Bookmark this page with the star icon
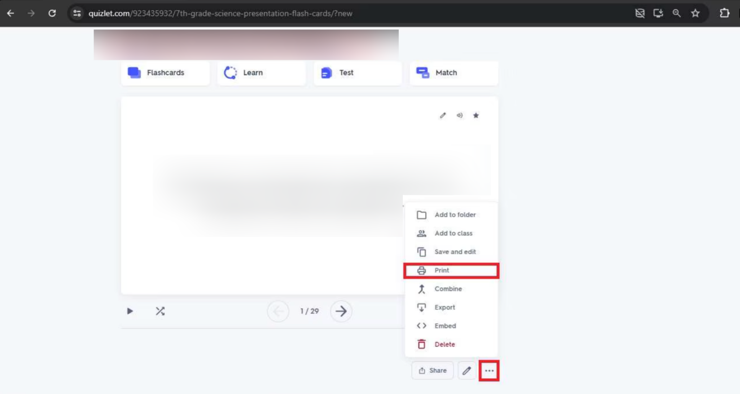The height and width of the screenshot is (394, 740). 695,13
